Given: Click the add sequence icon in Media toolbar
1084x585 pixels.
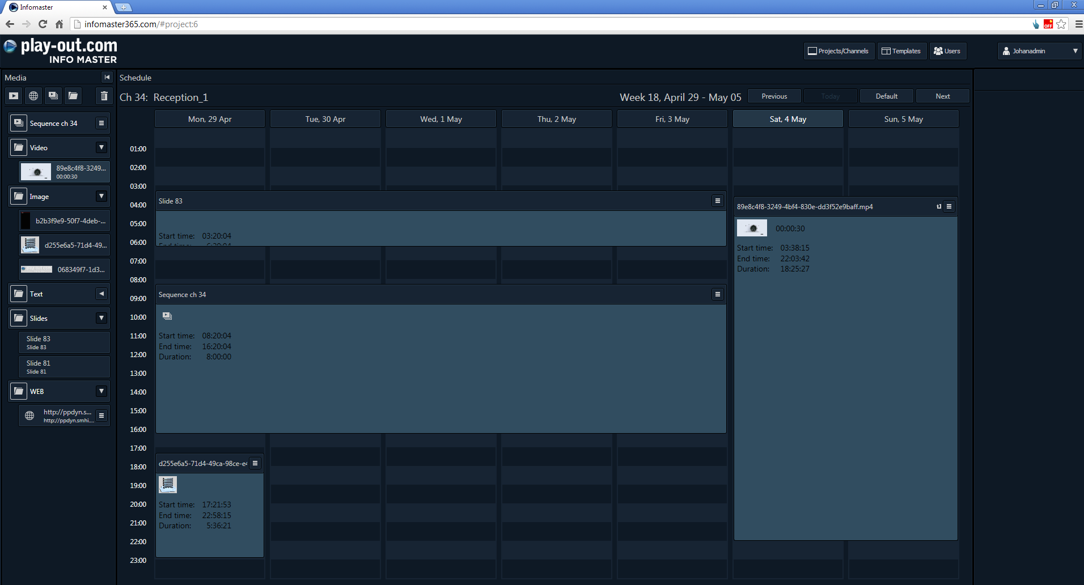Looking at the screenshot, I should pos(53,96).
